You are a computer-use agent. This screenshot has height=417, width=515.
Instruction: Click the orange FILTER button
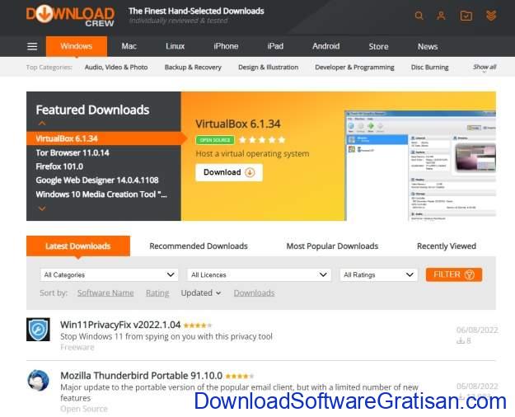coord(454,274)
